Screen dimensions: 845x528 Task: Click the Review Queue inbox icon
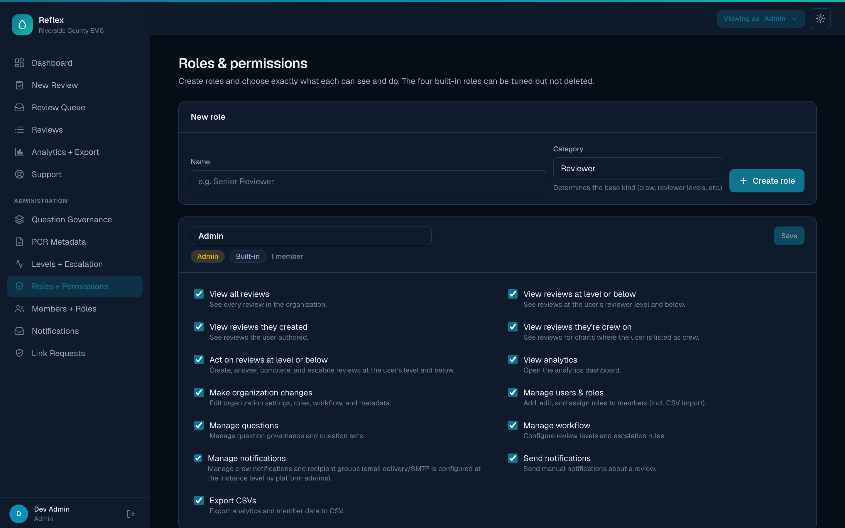point(19,108)
